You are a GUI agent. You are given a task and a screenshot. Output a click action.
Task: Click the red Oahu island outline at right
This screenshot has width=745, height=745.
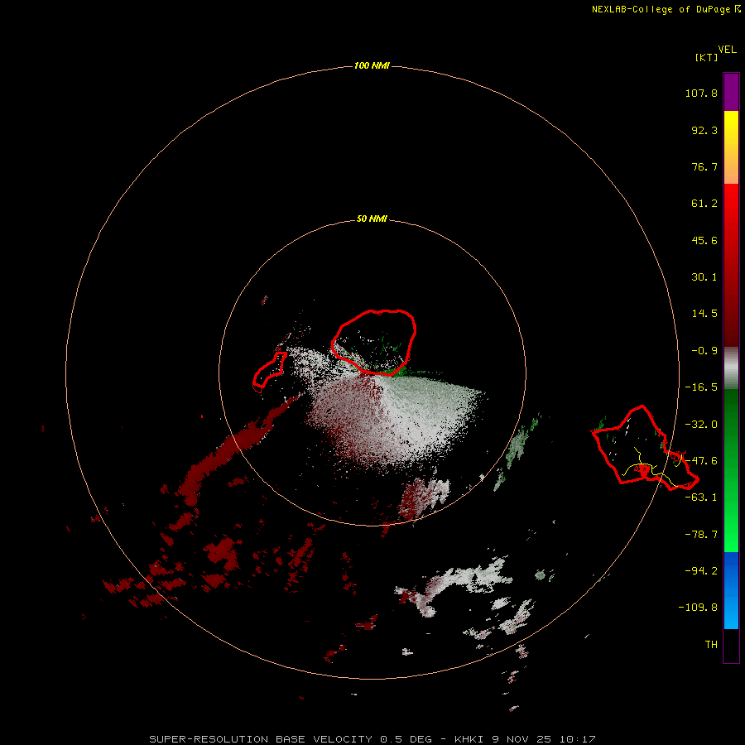645,448
